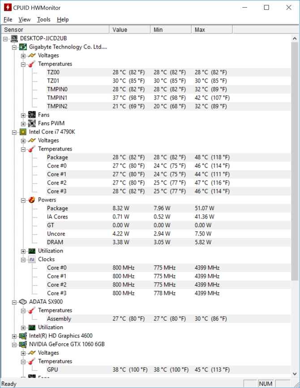Collapse the Powers node
This screenshot has height=388, width=300.
(x=23, y=200)
